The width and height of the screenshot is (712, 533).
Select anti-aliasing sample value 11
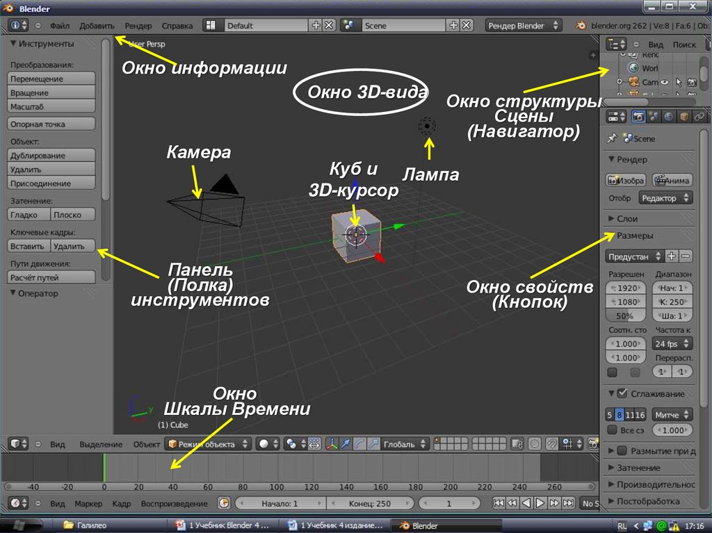(x=629, y=414)
